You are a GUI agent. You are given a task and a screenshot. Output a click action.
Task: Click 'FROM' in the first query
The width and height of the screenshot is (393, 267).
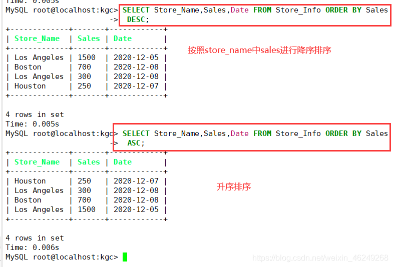pos(262,10)
